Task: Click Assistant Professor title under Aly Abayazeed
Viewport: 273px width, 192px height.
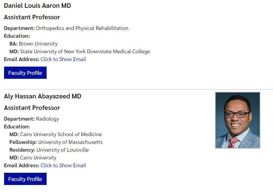Action: point(32,108)
